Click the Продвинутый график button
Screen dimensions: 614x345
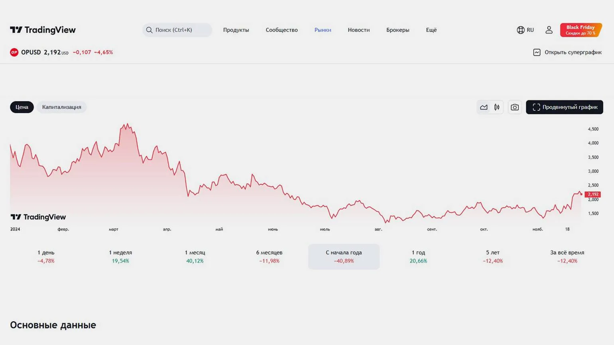coord(564,107)
